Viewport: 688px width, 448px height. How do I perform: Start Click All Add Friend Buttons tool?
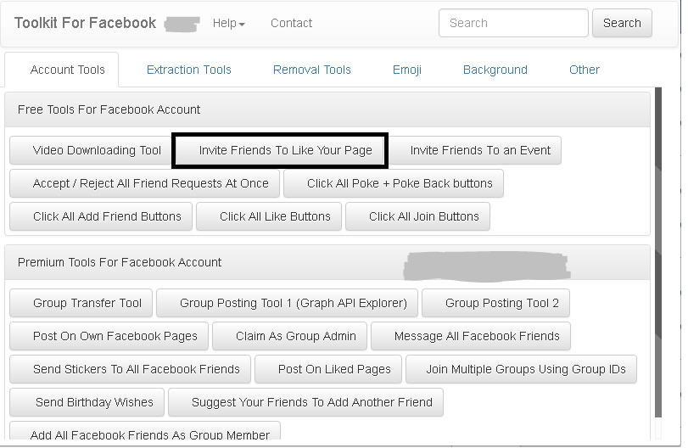point(101,216)
